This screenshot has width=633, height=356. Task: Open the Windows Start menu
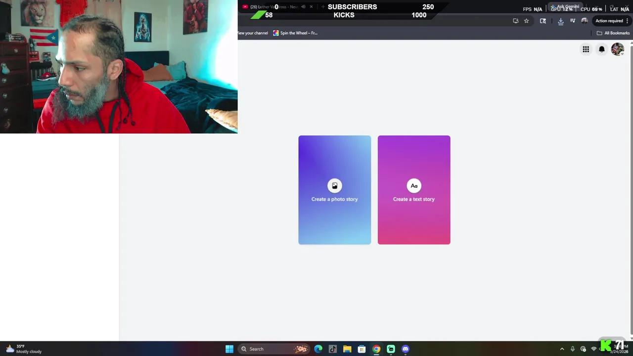tap(229, 349)
